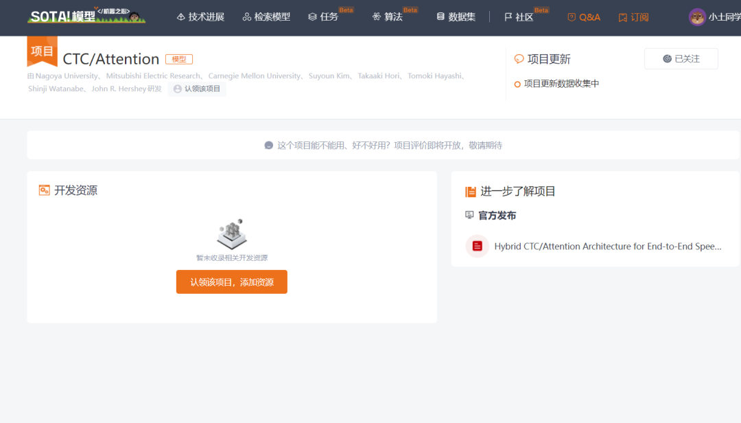
Task: Click the project review notice text
Action: coord(390,146)
